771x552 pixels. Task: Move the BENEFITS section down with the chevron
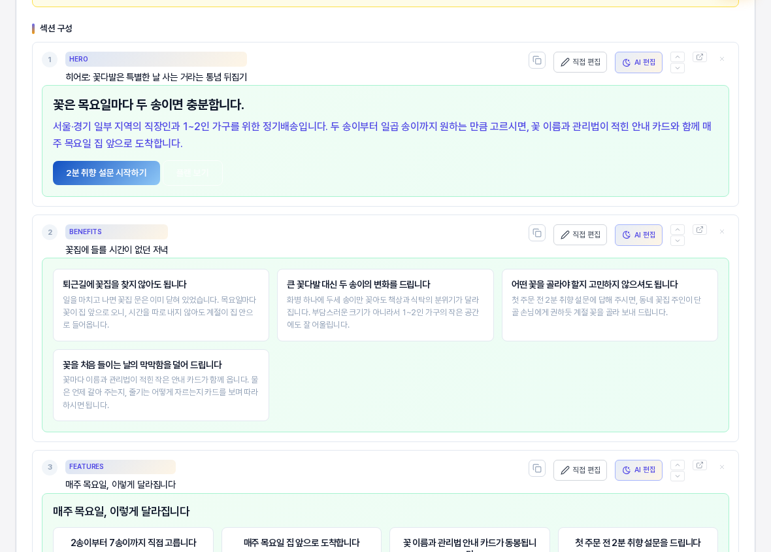pyautogui.click(x=678, y=241)
